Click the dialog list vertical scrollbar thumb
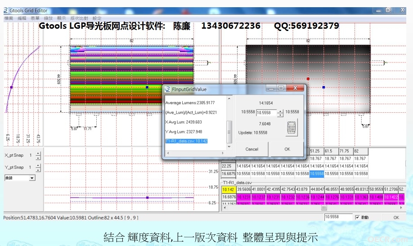 [229, 132]
